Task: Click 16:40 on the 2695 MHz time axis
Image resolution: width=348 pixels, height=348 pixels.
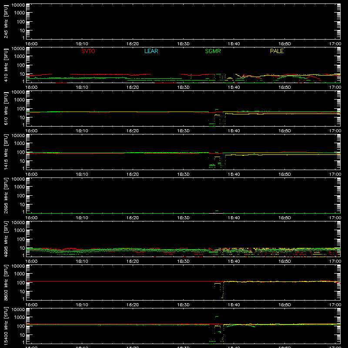Action: pos(234,218)
